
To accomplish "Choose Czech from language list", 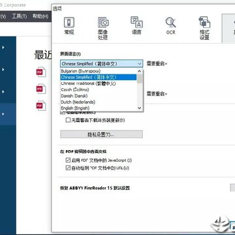I will click(99, 89).
